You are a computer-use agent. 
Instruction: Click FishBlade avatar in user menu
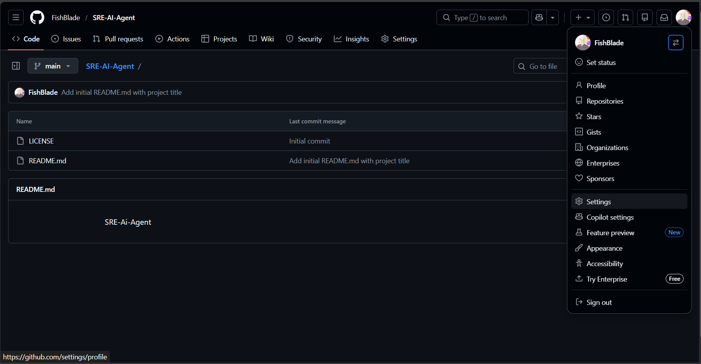(582, 43)
